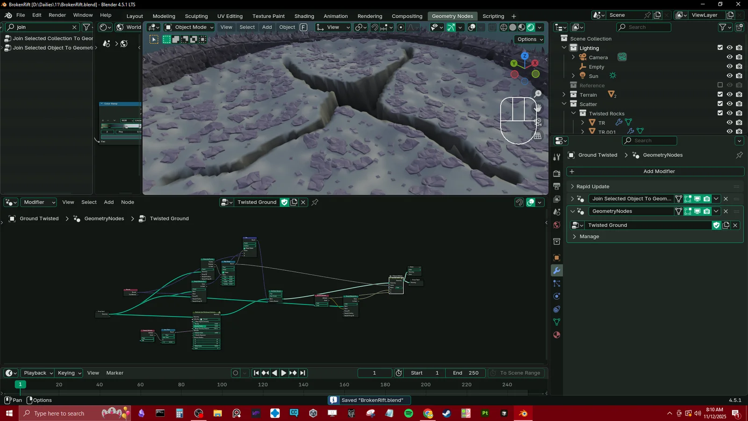Select the Modifier Properties wrench icon
The width and height of the screenshot is (748, 421).
(556, 270)
